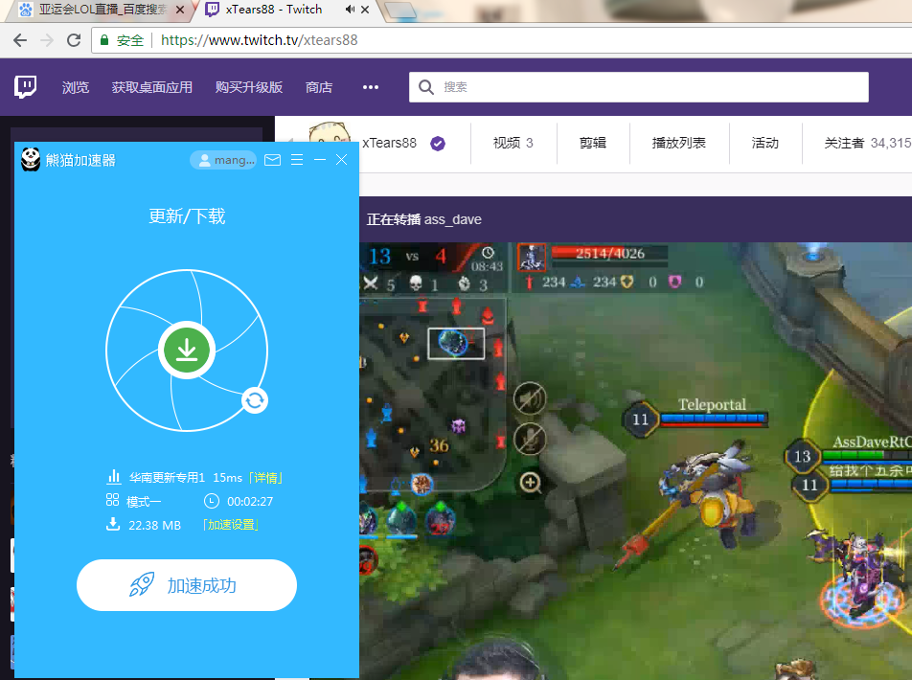Open the hamburger menu in 熊猫加速器
This screenshot has height=680, width=912.
[297, 160]
